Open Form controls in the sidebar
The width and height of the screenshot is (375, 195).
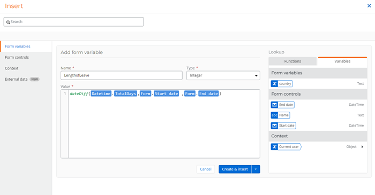click(17, 57)
